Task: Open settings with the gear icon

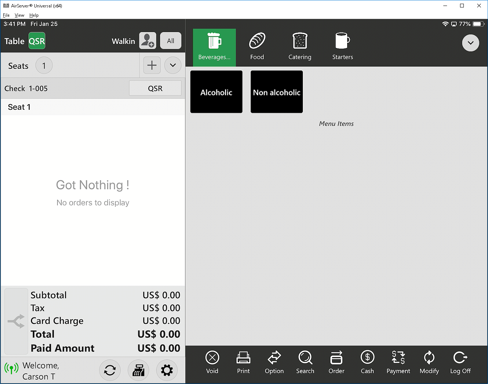Action: 167,370
